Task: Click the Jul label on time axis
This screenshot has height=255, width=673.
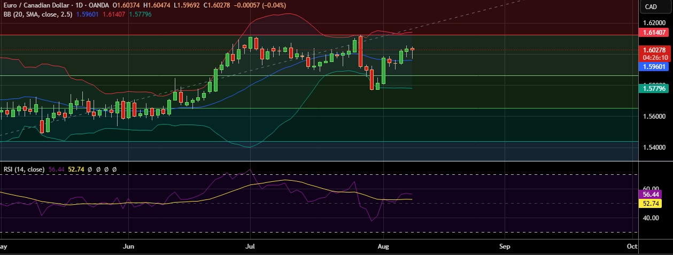Action: click(250, 247)
